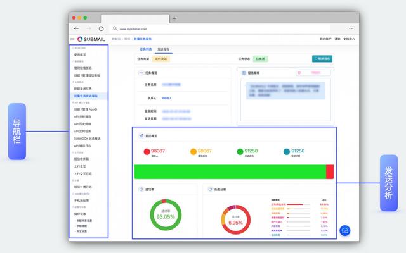The height and width of the screenshot is (253, 406).
Task: Open a new browser tab with plus icon
Action: pyautogui.click(x=174, y=18)
